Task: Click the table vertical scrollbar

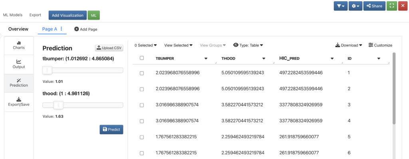Action: pyautogui.click(x=394, y=88)
